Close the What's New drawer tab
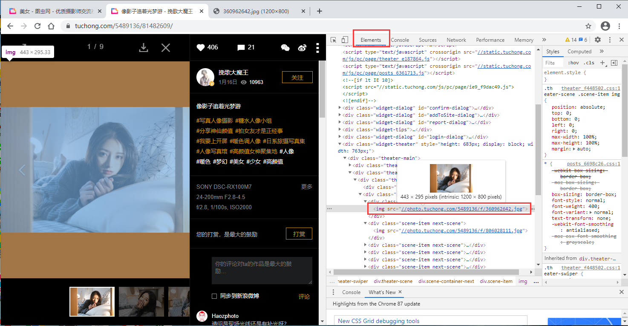Image resolution: width=628 pixels, height=326 pixels. [x=400, y=292]
